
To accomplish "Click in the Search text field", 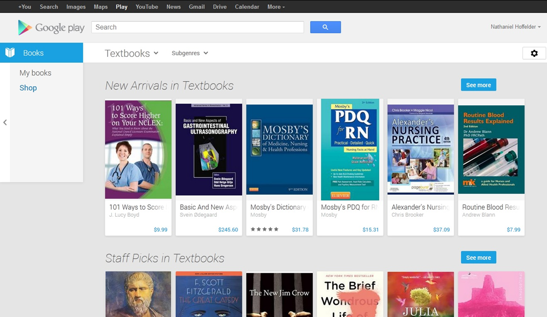I will (197, 27).
